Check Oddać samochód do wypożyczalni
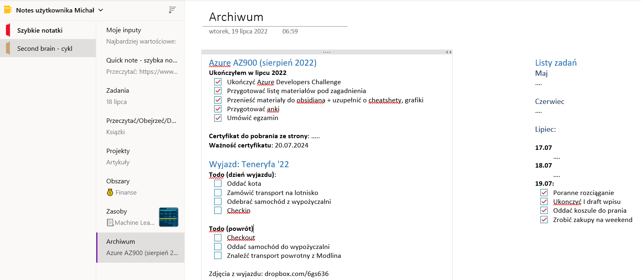 tap(218, 247)
